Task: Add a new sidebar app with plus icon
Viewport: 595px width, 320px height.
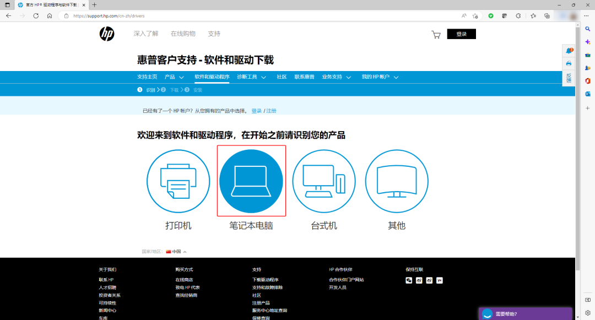Action: pyautogui.click(x=588, y=108)
